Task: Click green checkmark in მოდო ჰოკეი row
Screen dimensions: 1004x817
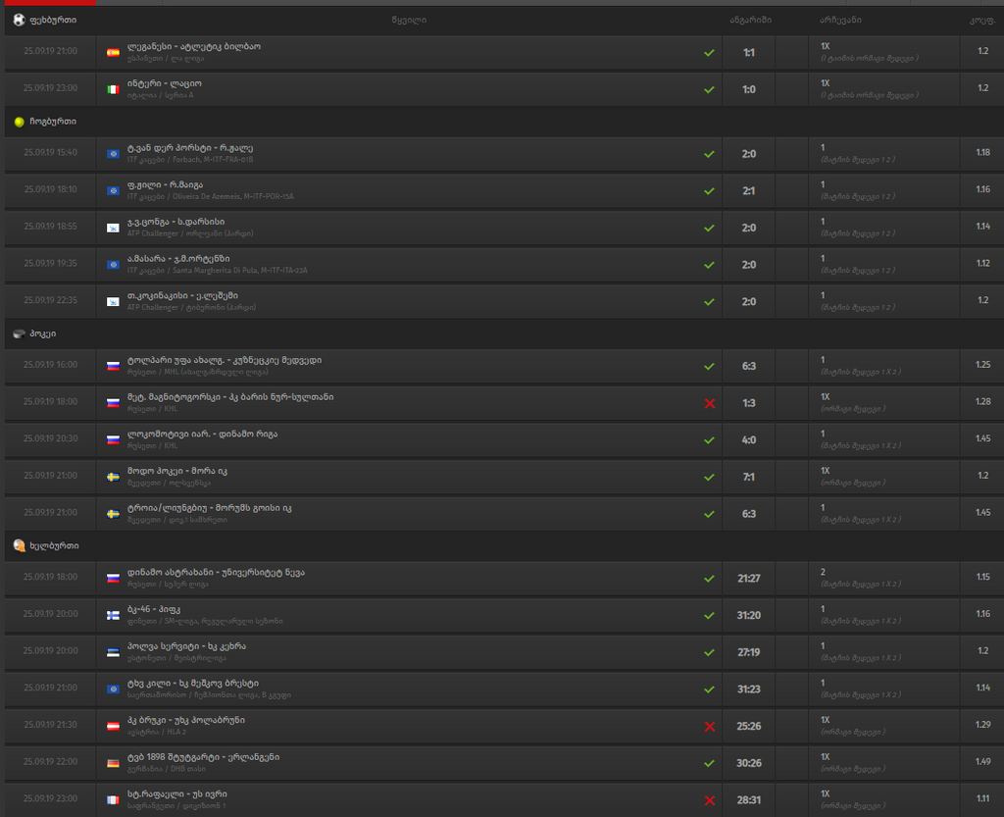Action: click(710, 478)
